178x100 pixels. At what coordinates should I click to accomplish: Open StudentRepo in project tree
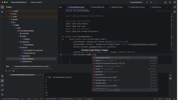[x=29, y=45]
